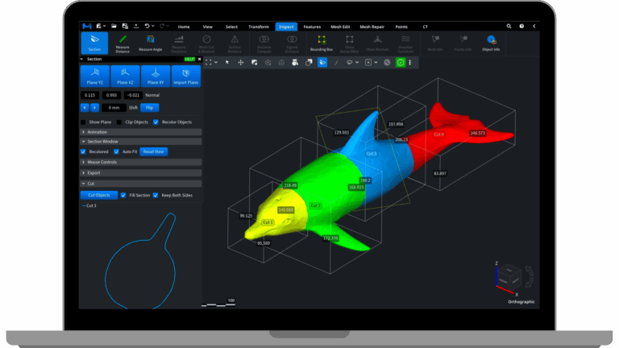Select the Section tool in the ribbon

(x=94, y=42)
